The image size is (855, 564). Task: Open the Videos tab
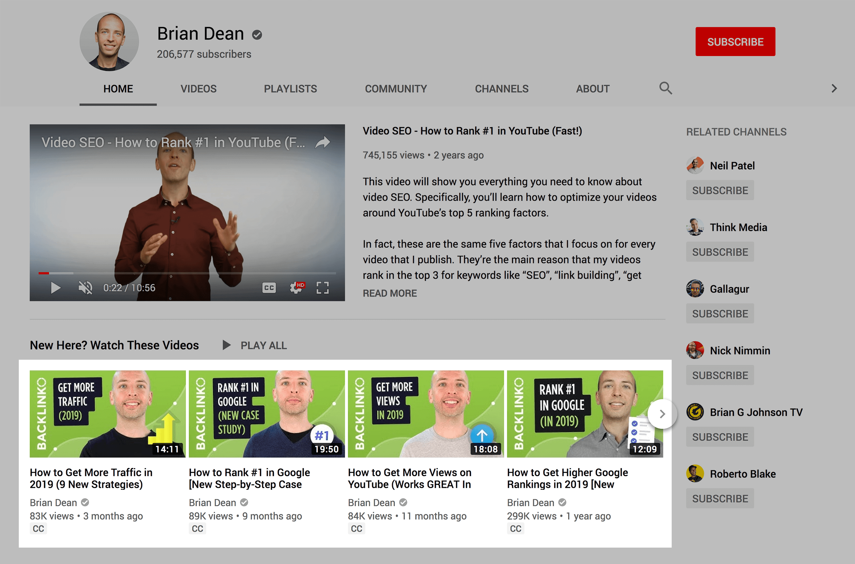[198, 89]
